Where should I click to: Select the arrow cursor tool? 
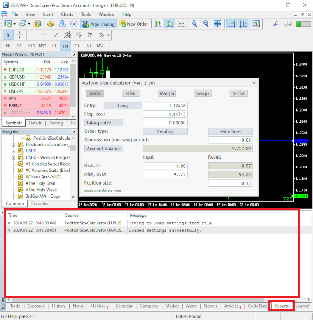pyautogui.click(x=8, y=35)
